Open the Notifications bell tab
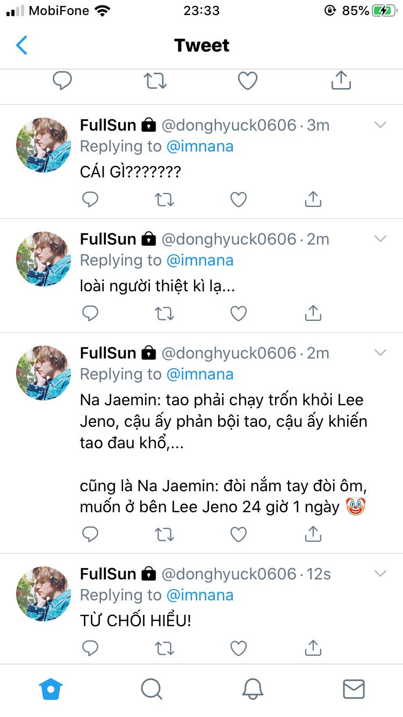Screen dimensions: 403x717 [x=253, y=689]
